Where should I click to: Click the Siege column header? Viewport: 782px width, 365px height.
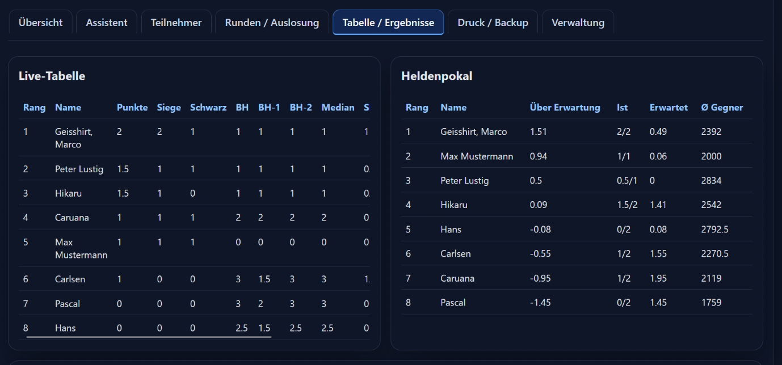click(169, 107)
